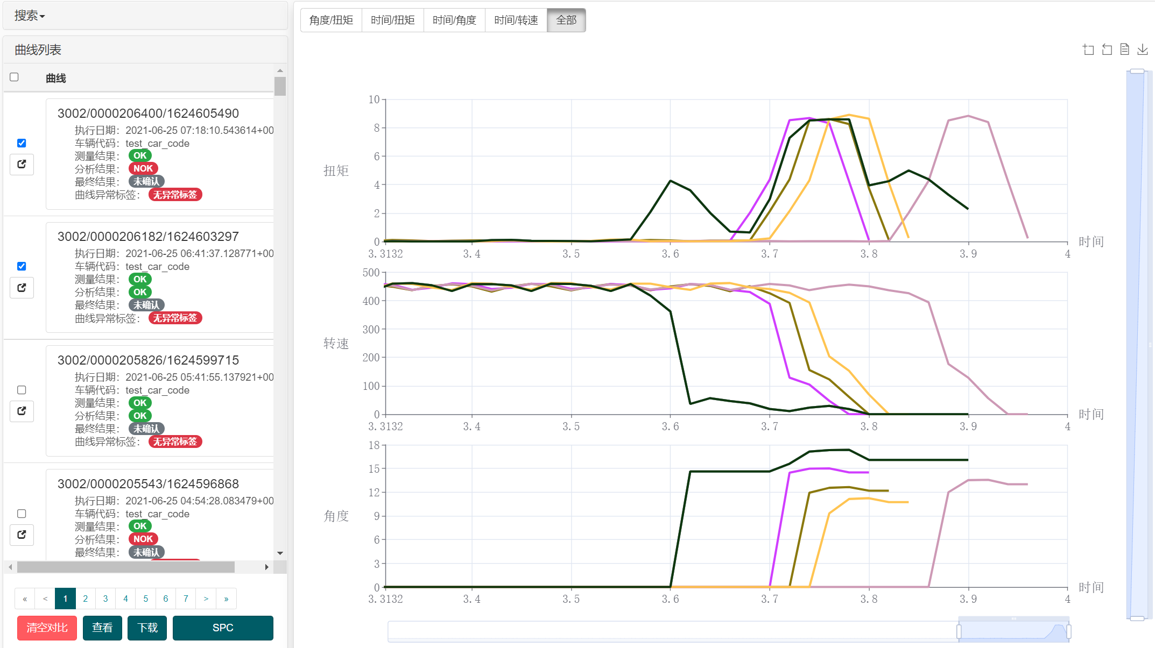Select the 全部 tab

tap(566, 20)
